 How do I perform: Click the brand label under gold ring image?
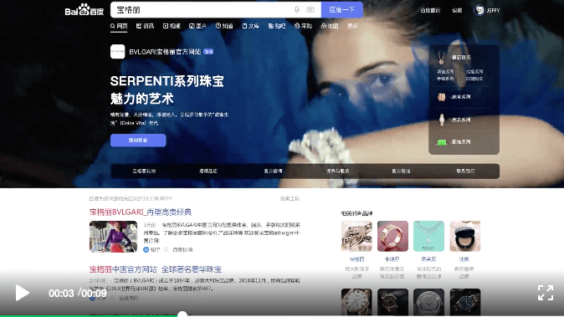coord(392,259)
